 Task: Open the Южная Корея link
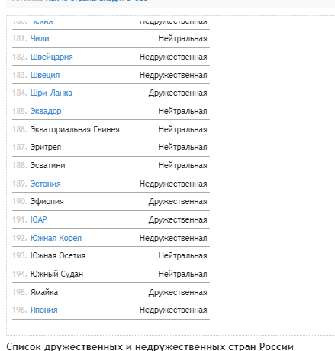(x=56, y=238)
